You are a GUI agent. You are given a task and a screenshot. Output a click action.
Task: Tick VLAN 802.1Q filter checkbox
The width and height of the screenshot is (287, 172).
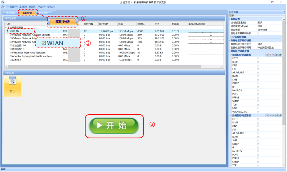tap(258, 112)
